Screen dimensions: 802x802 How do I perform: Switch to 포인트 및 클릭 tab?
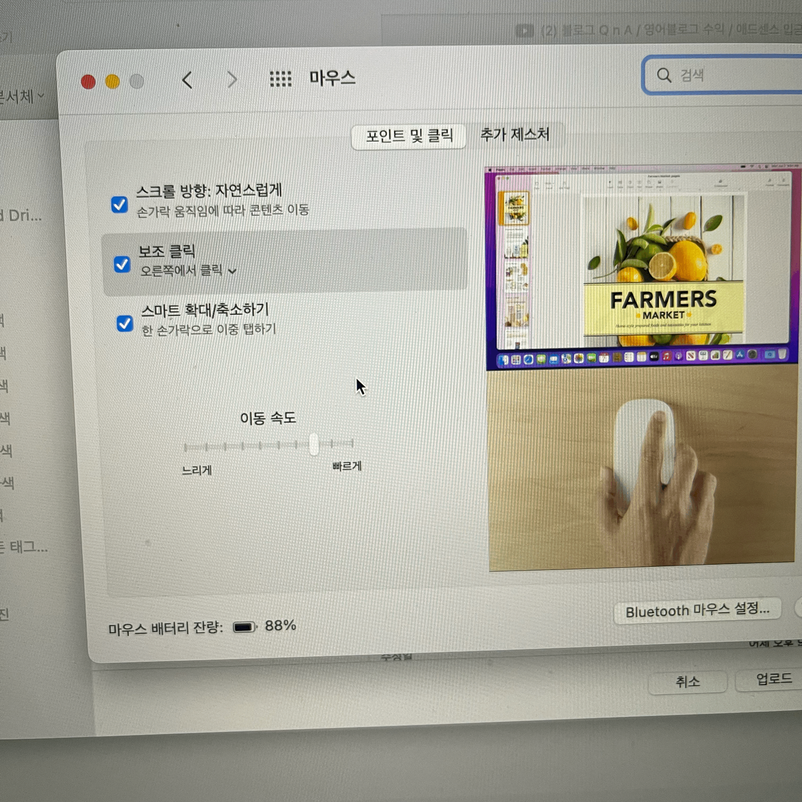click(x=409, y=136)
